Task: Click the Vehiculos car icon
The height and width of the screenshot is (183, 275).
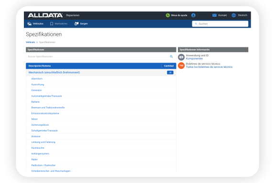Action: 29,24
